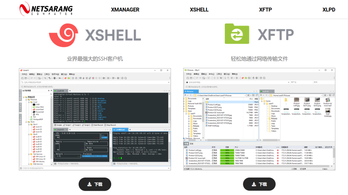Click Product QC Issue.mp4 100% progress bar in Xftp

(x=227, y=158)
